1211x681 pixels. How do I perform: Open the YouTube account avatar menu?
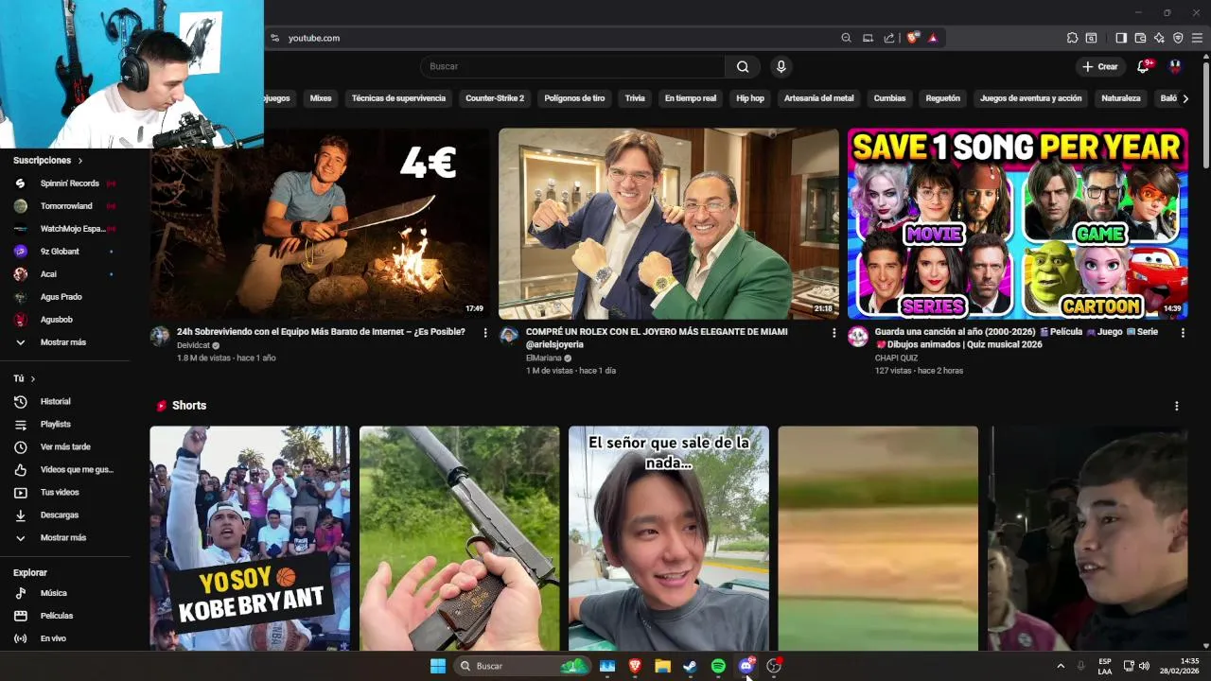click(1175, 66)
